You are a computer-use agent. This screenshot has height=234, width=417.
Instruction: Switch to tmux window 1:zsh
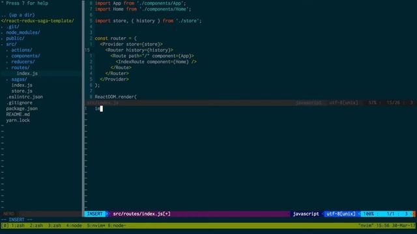pyautogui.click(x=18, y=226)
